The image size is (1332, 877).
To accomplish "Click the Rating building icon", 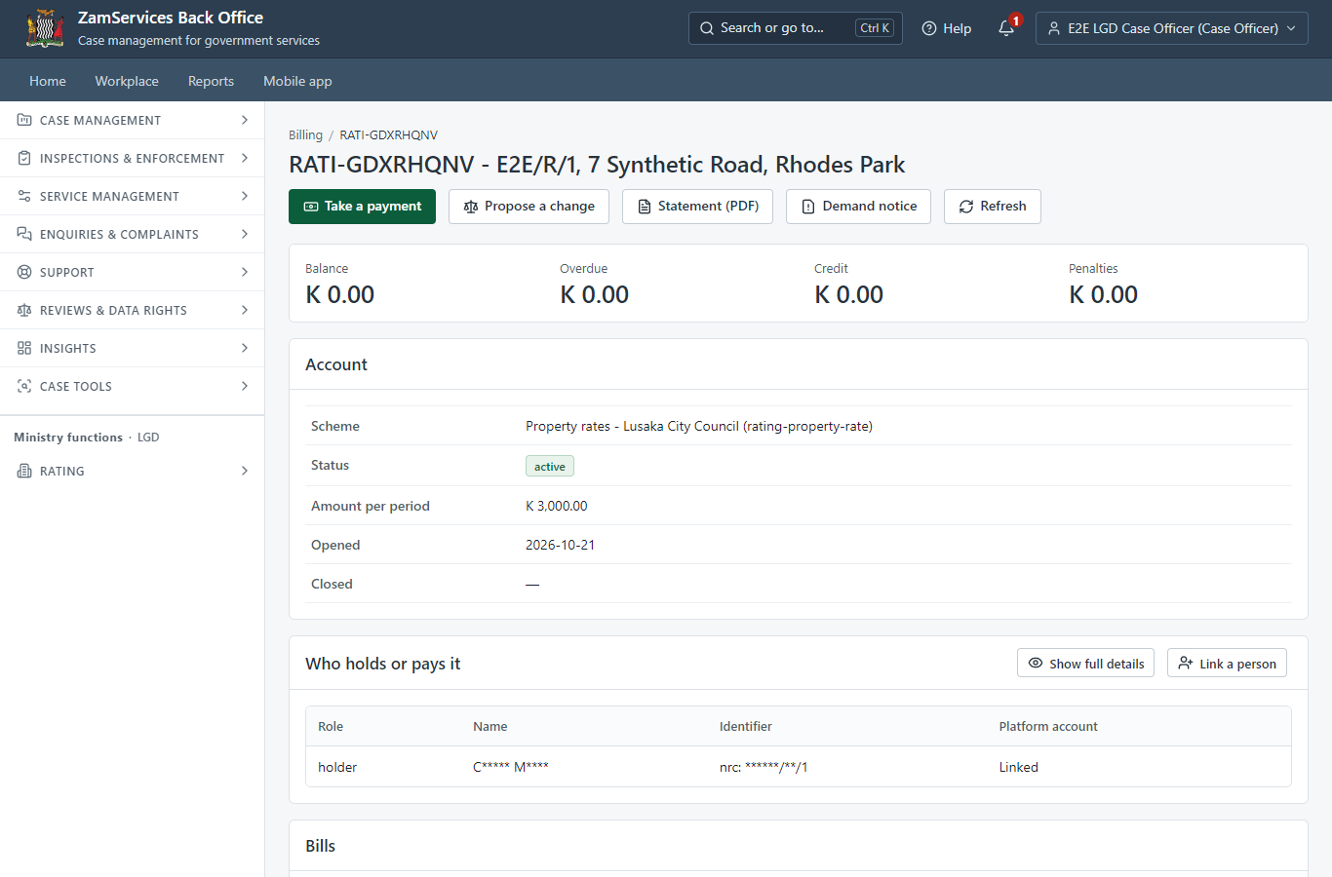I will [24, 471].
